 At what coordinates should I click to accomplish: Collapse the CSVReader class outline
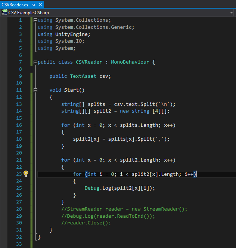tap(35, 62)
